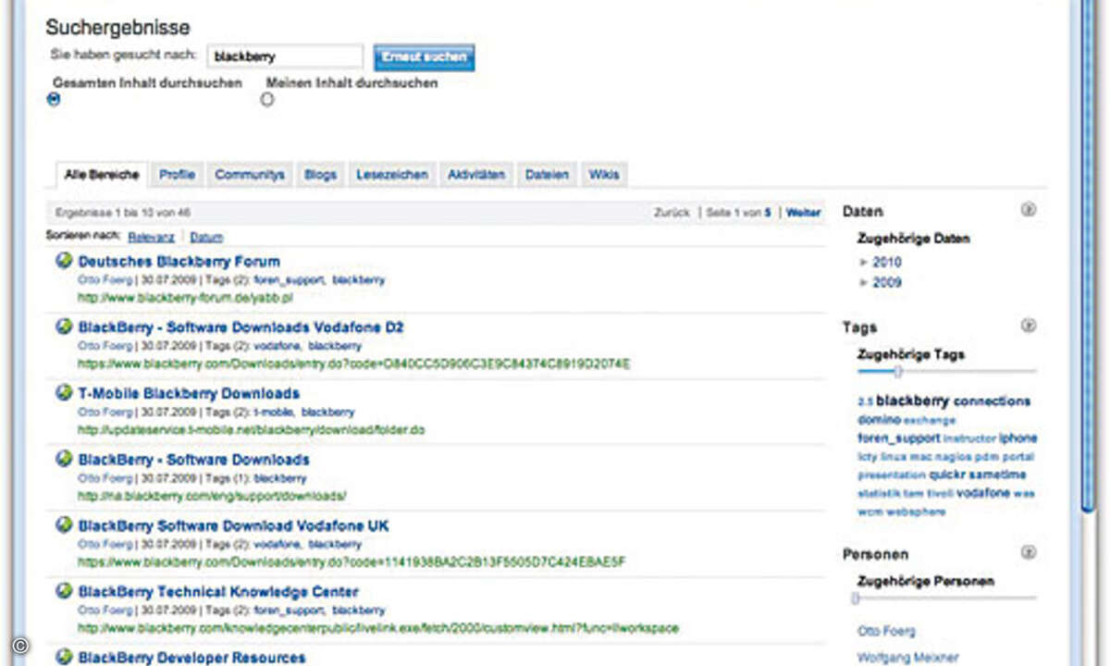Click bookmark icon beside Software Download Vodafone UK
This screenshot has height=666, width=1110.
pos(64,525)
